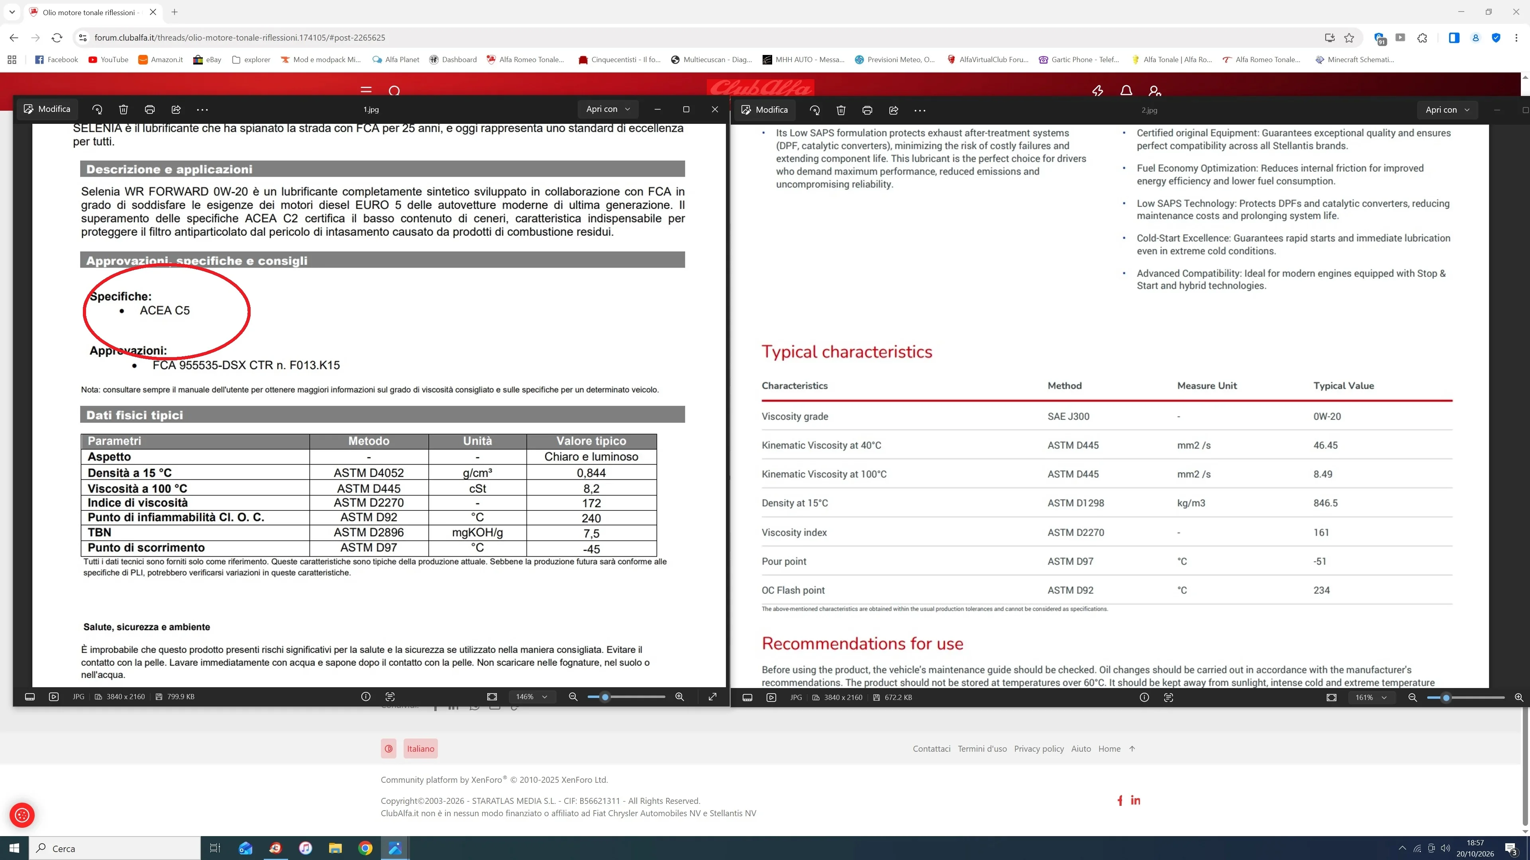This screenshot has width=1530, height=860.
Task: Toggle the browser side panel
Action: (1454, 37)
